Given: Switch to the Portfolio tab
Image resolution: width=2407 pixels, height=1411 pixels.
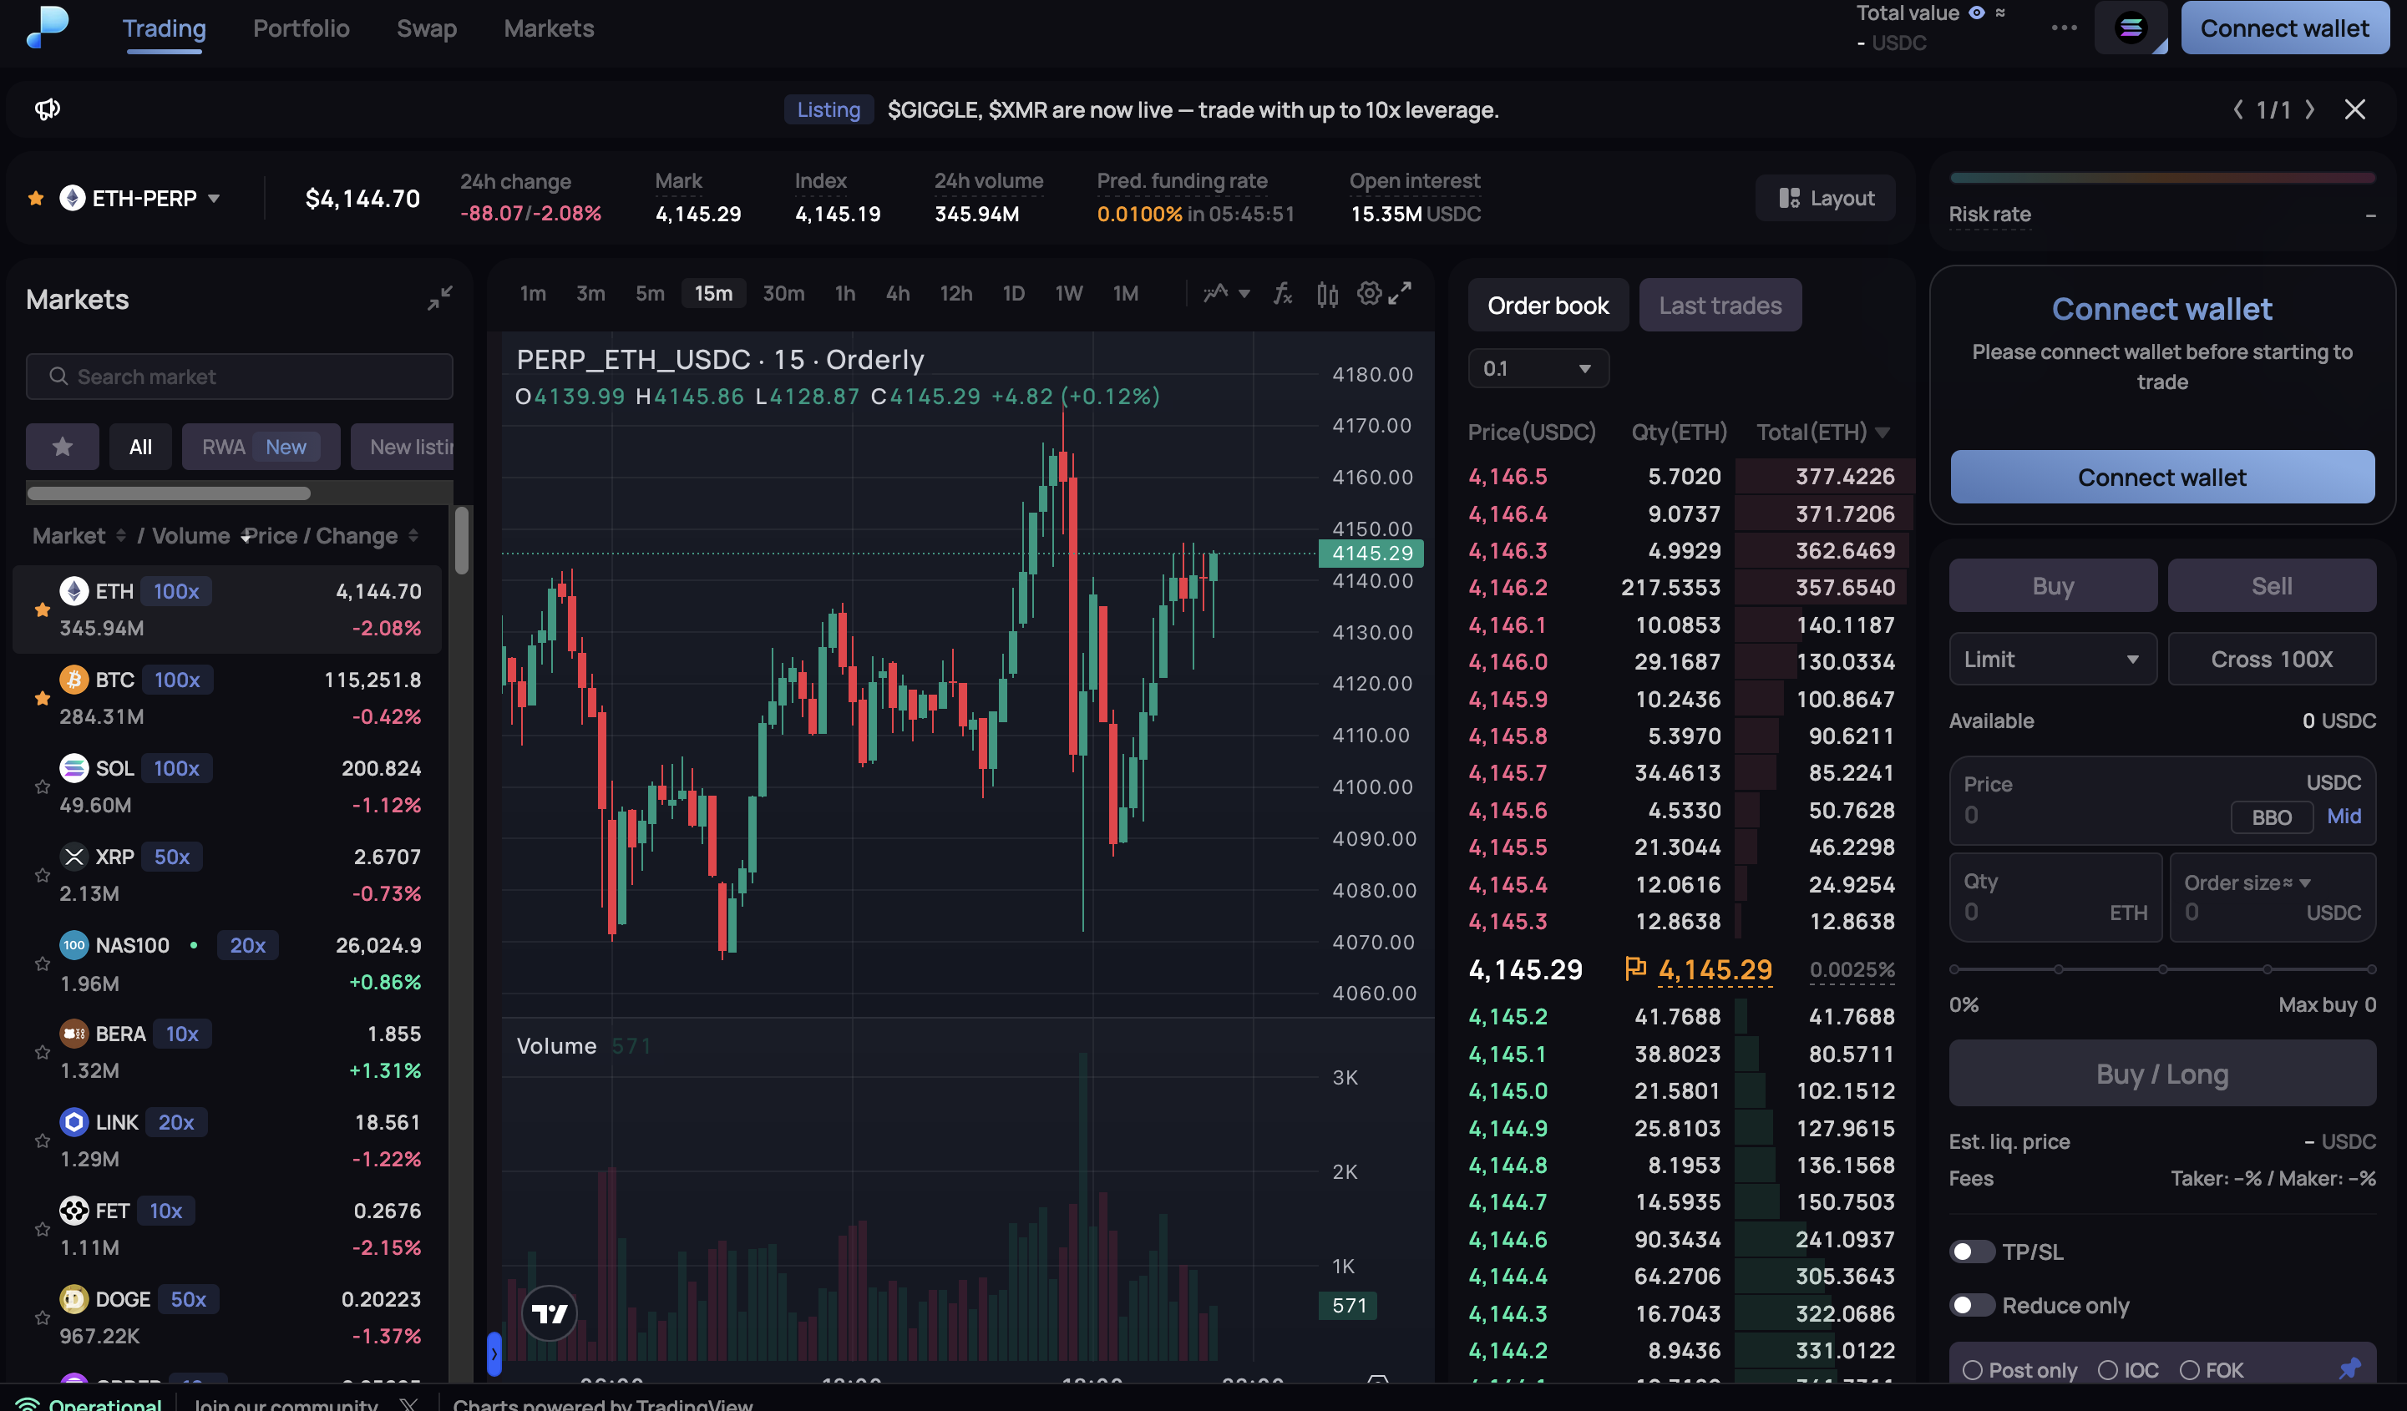Looking at the screenshot, I should point(301,28).
